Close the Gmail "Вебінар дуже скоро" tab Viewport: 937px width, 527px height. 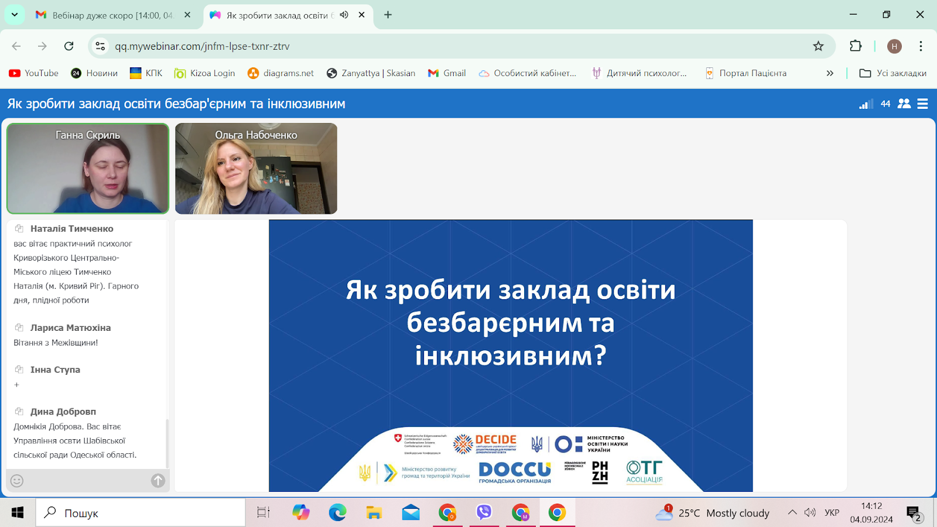pyautogui.click(x=187, y=15)
